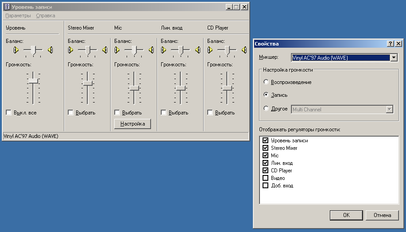Click right speaker icon in Mic balance

pyautogui.click(x=151, y=50)
